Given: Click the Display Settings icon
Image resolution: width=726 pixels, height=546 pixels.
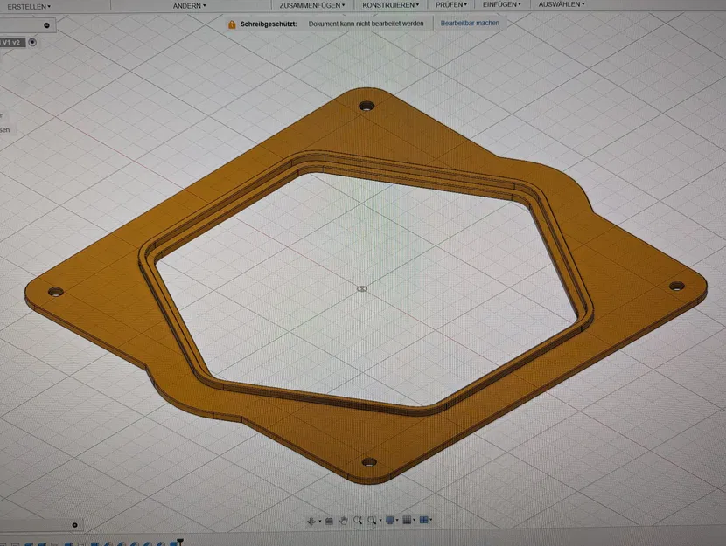Looking at the screenshot, I should [391, 521].
